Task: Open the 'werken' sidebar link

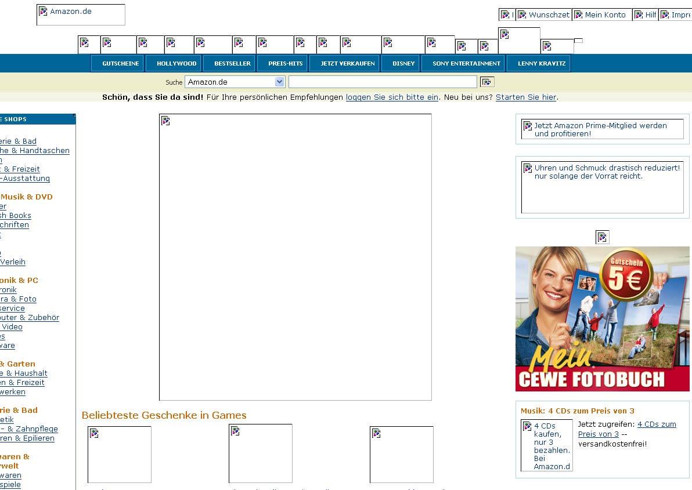Action: pos(13,392)
